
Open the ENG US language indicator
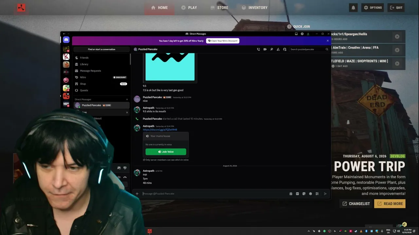tap(388, 231)
